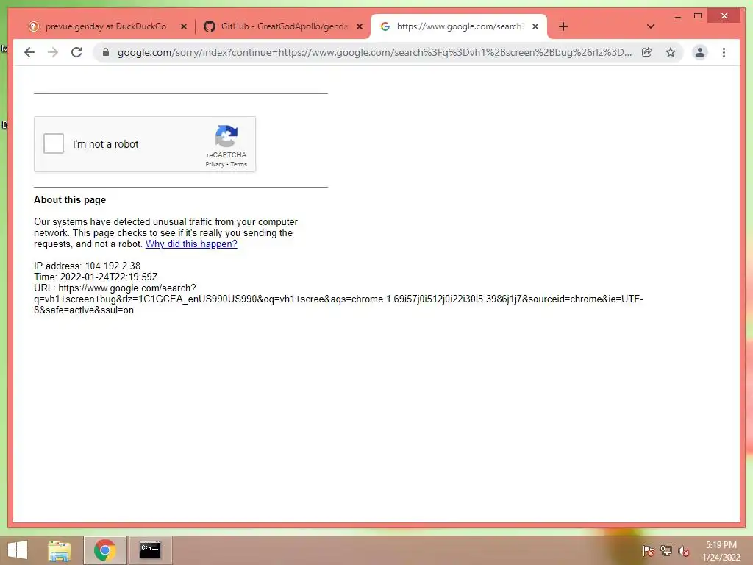Select the google.com/search tab
Image resolution: width=753 pixels, height=565 pixels.
click(x=459, y=26)
